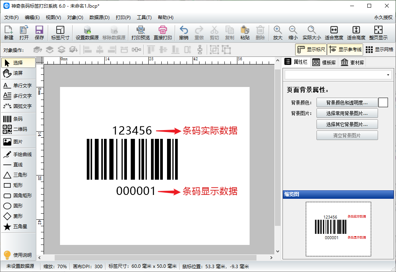Zoom in with 放大 icon
Viewport: 396px width, 272px height.
278,33
